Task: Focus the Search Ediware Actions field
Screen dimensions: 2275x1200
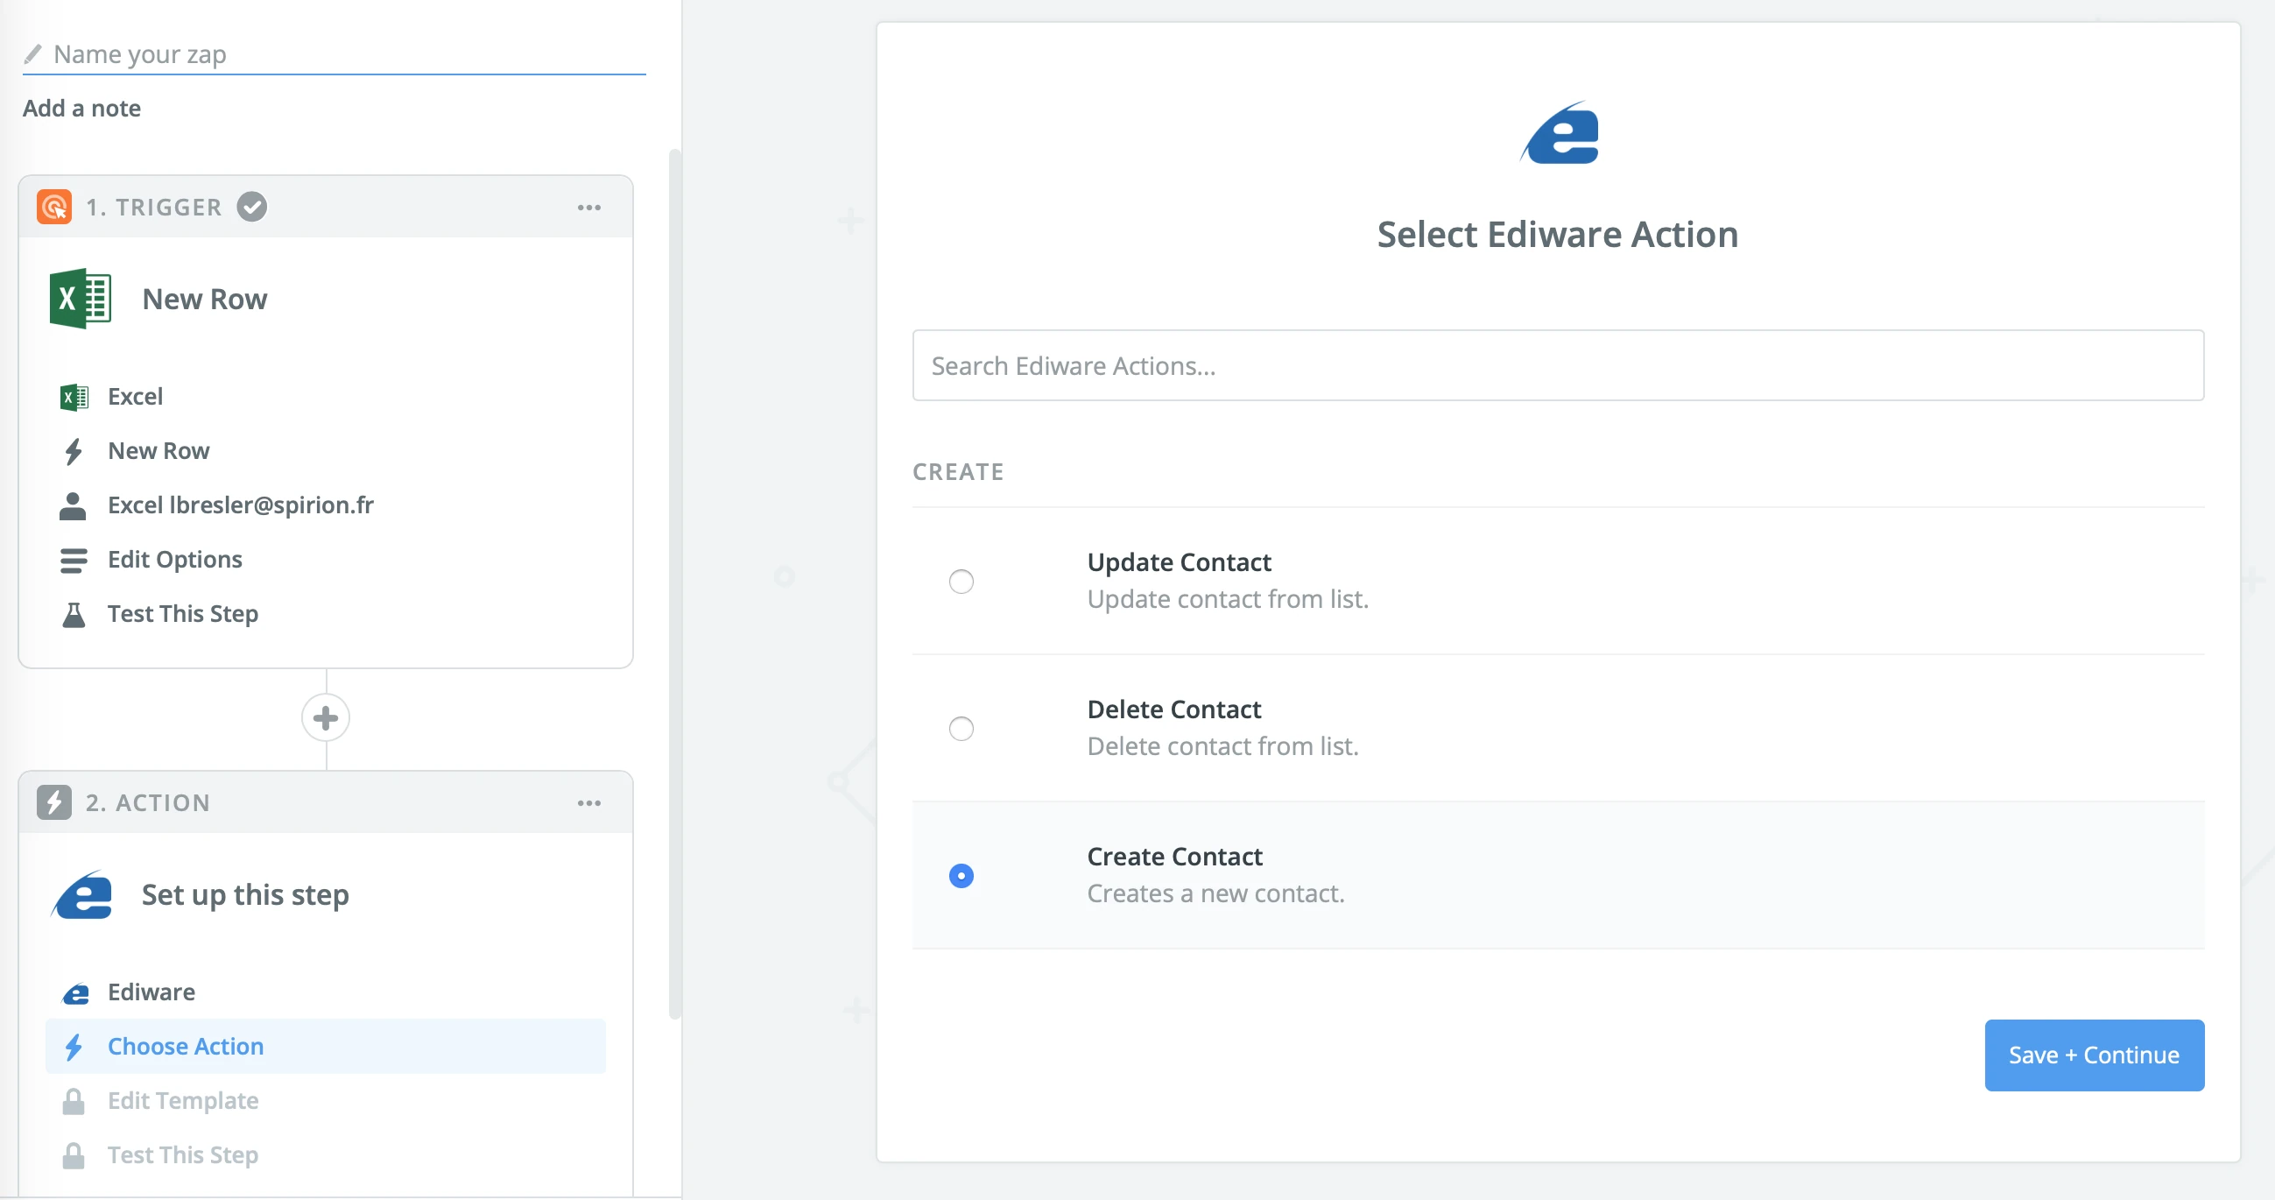Action: coord(1557,365)
